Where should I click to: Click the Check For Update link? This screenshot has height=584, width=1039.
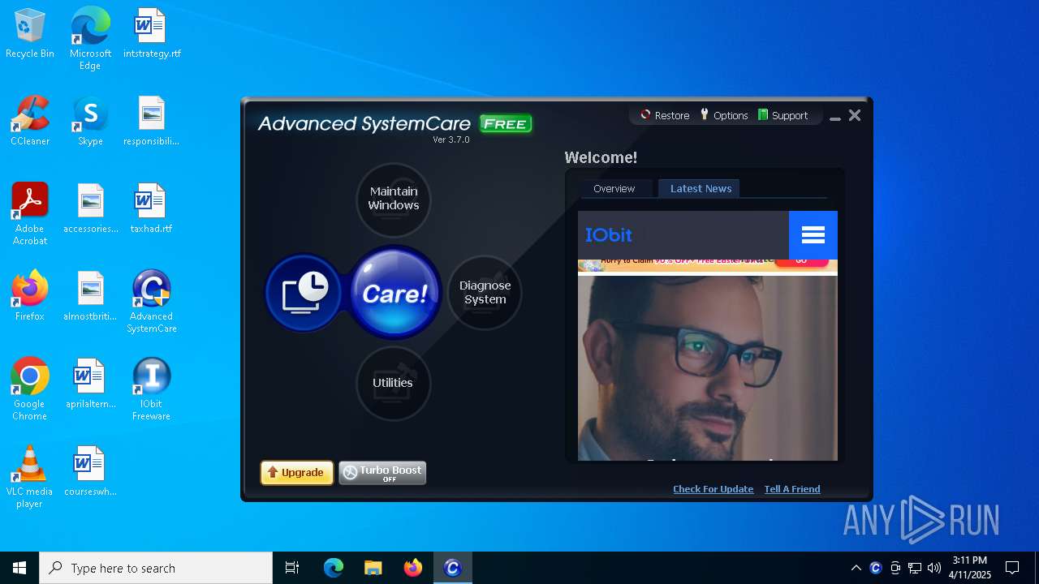714,489
